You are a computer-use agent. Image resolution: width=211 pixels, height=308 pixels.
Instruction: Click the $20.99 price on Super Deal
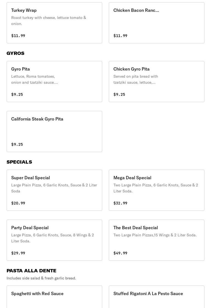[x=18, y=203]
